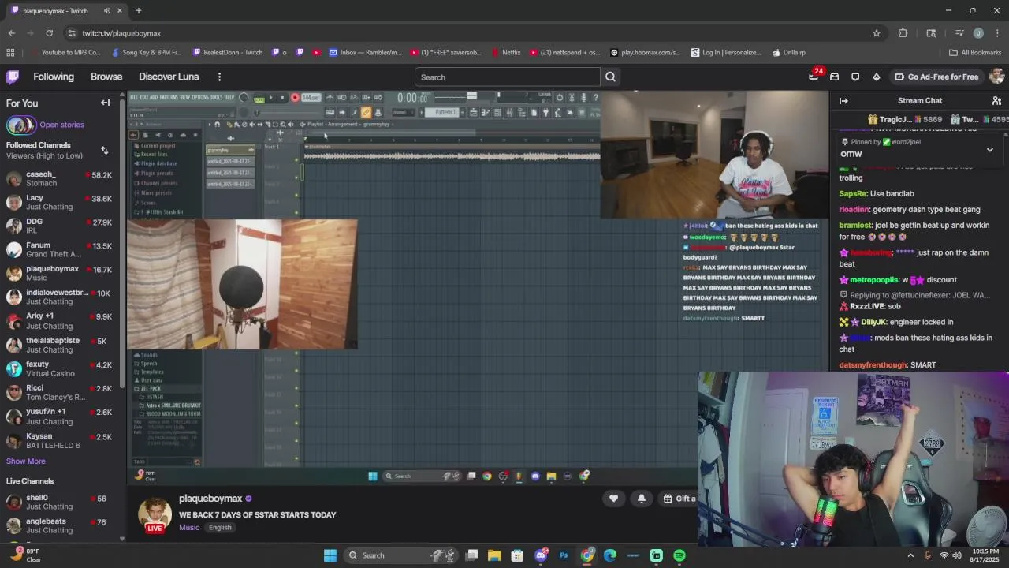Select the grammyhyy clip in FL picker
Screen dimensions: 1009x568
click(231, 150)
